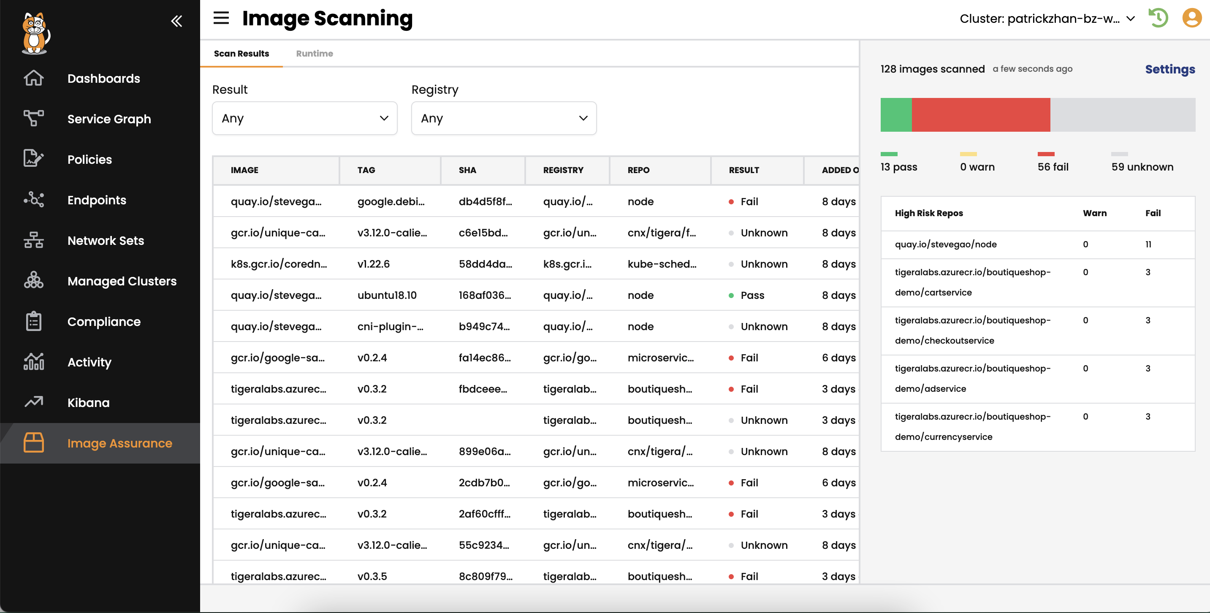
Task: Switch to Scan Results tab
Action: 241,54
